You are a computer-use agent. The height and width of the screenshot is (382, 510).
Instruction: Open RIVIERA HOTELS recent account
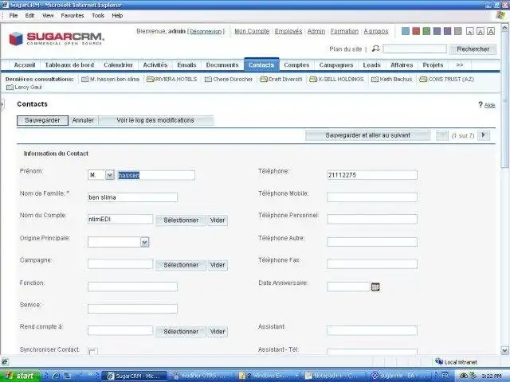tap(172, 80)
